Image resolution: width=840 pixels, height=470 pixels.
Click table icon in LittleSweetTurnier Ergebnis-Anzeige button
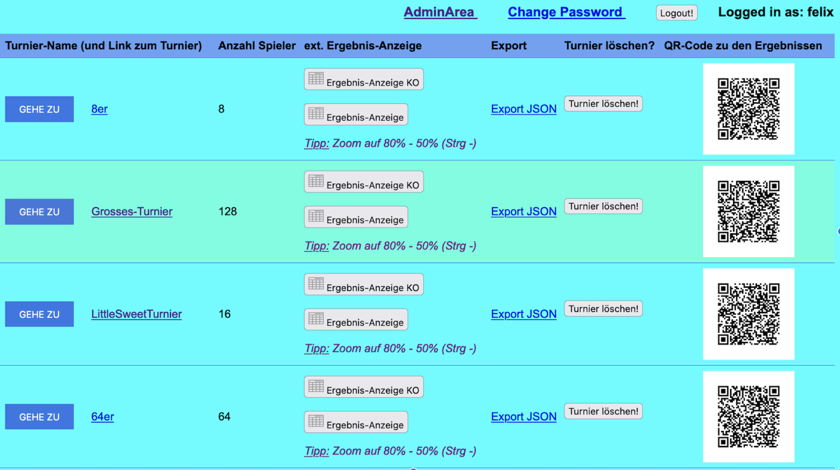click(316, 319)
